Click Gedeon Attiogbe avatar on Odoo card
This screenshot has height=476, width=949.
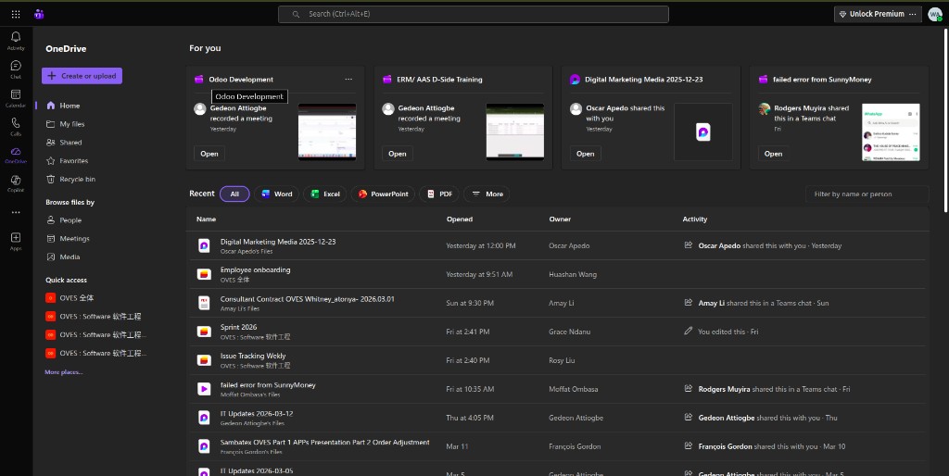coord(200,109)
